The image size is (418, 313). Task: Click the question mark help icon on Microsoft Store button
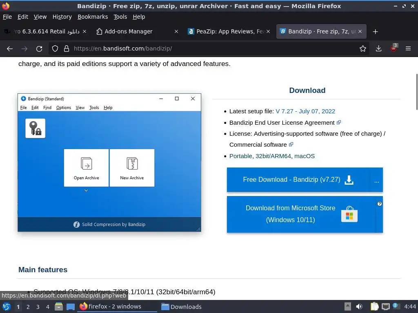pyautogui.click(x=379, y=204)
